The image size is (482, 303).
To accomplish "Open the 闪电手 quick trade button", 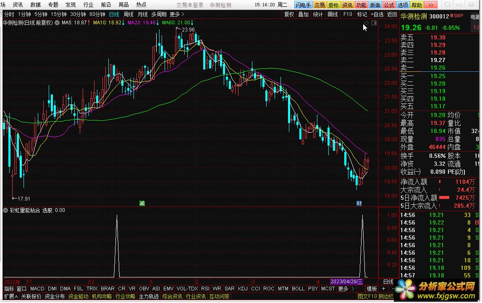I will pos(303,5).
